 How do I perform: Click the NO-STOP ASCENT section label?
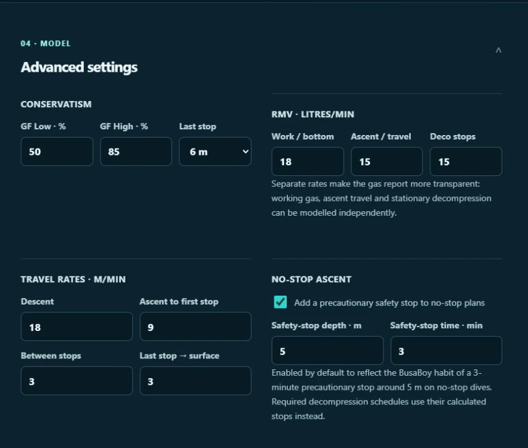coord(312,279)
